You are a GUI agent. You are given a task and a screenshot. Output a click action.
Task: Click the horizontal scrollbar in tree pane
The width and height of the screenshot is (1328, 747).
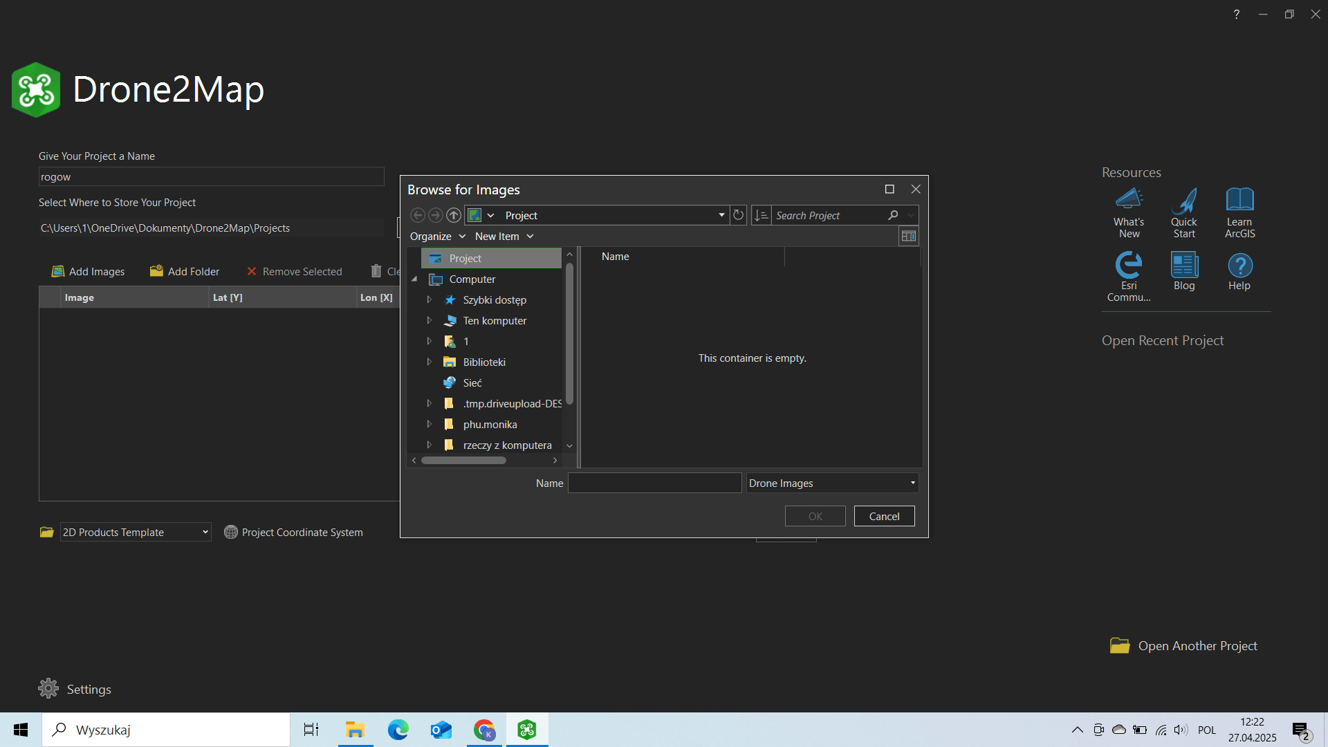click(x=463, y=460)
